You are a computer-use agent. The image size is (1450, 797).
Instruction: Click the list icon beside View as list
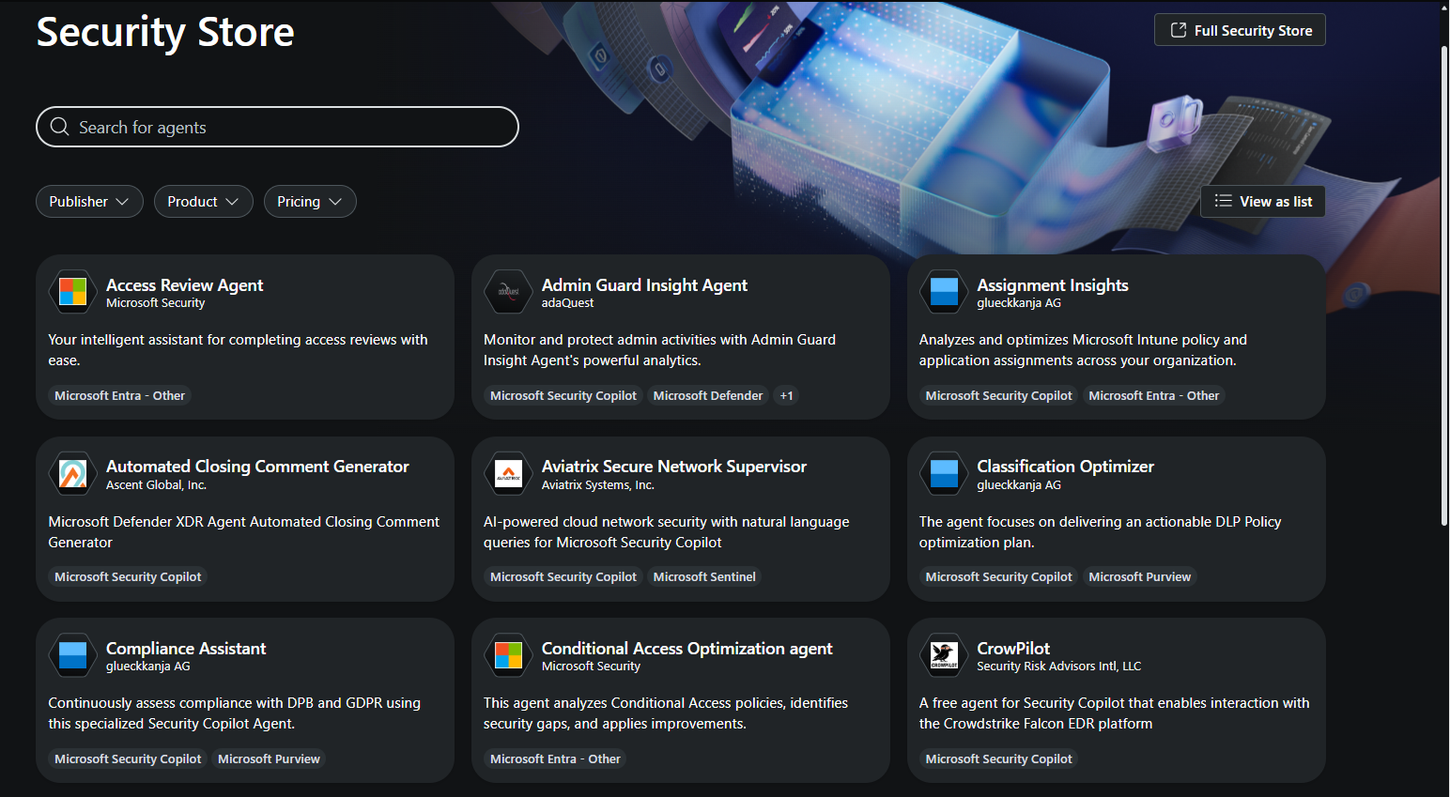[x=1223, y=201]
